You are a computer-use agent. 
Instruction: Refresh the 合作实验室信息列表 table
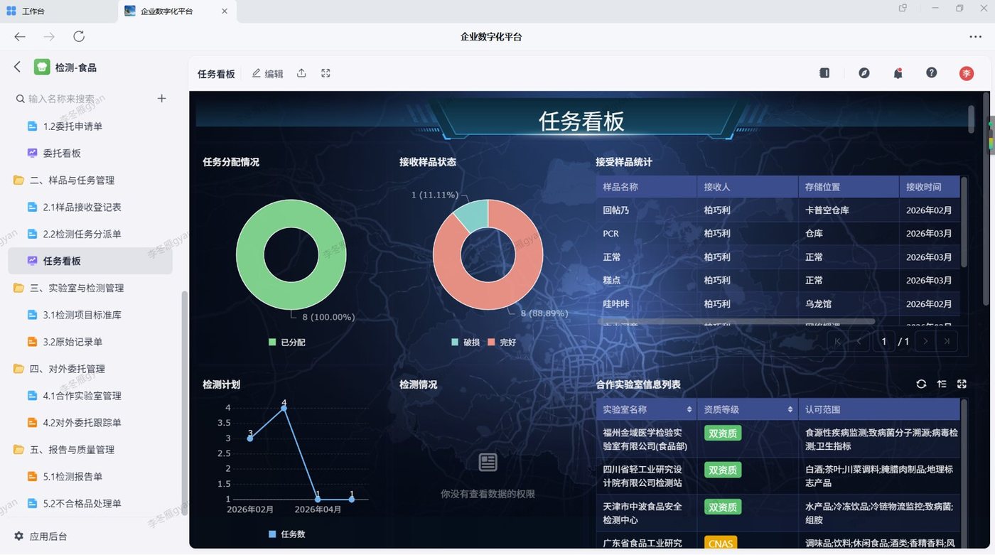tap(921, 384)
